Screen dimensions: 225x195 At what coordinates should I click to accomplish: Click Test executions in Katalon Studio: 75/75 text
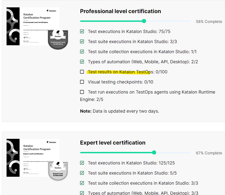click(x=129, y=31)
